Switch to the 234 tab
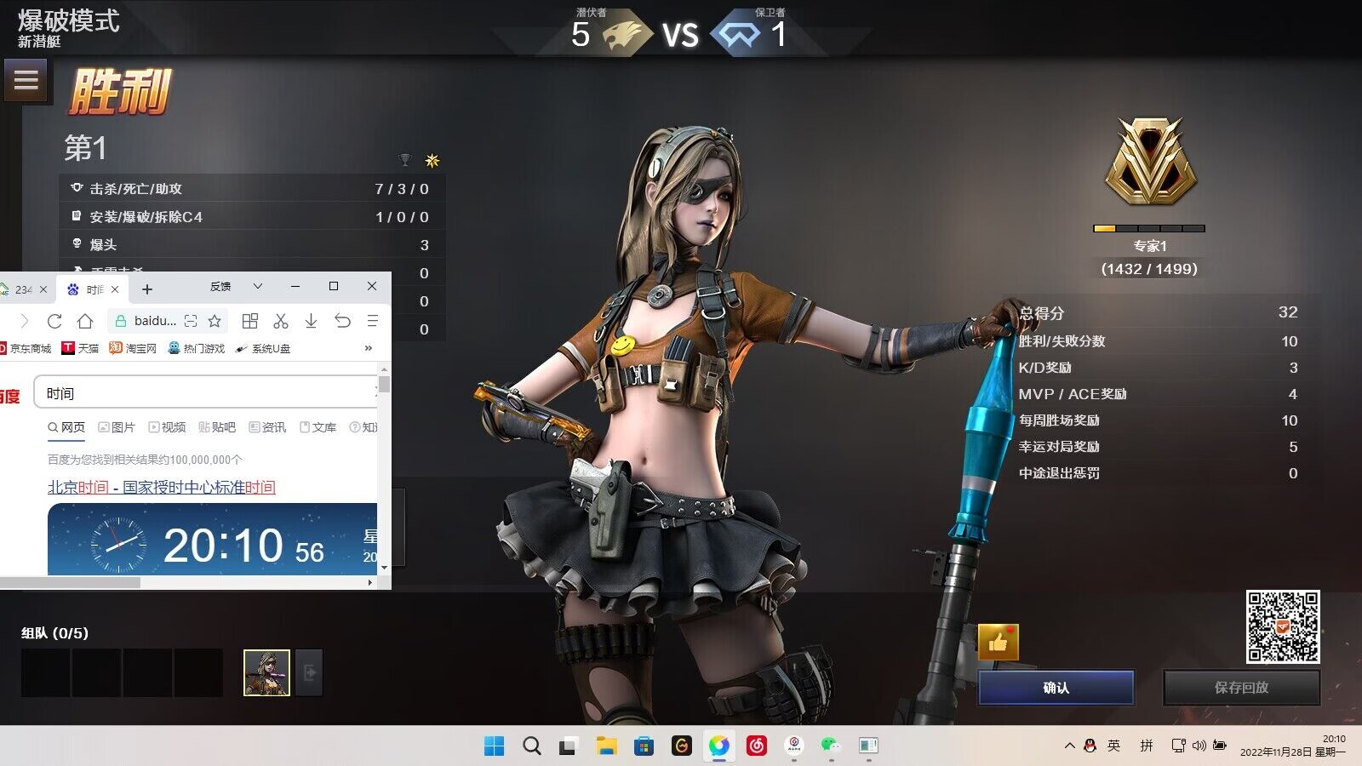Screen dimensions: 1362x766 pos(24,289)
